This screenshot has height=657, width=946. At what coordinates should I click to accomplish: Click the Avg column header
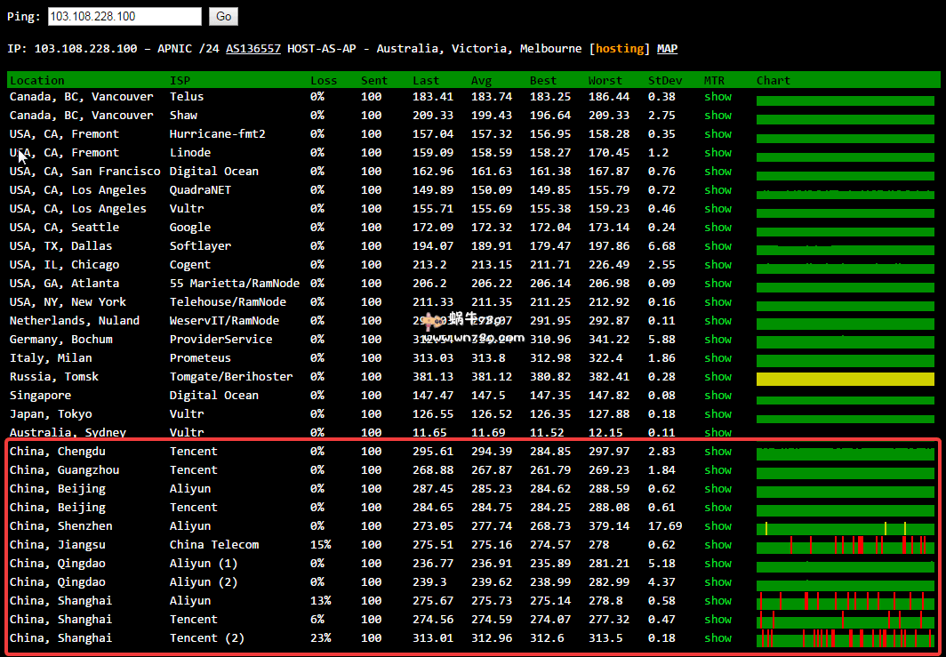click(481, 80)
